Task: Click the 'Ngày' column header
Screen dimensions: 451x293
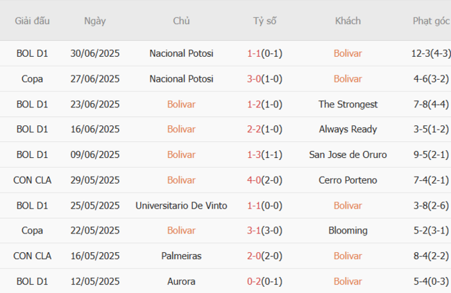Action: click(95, 21)
